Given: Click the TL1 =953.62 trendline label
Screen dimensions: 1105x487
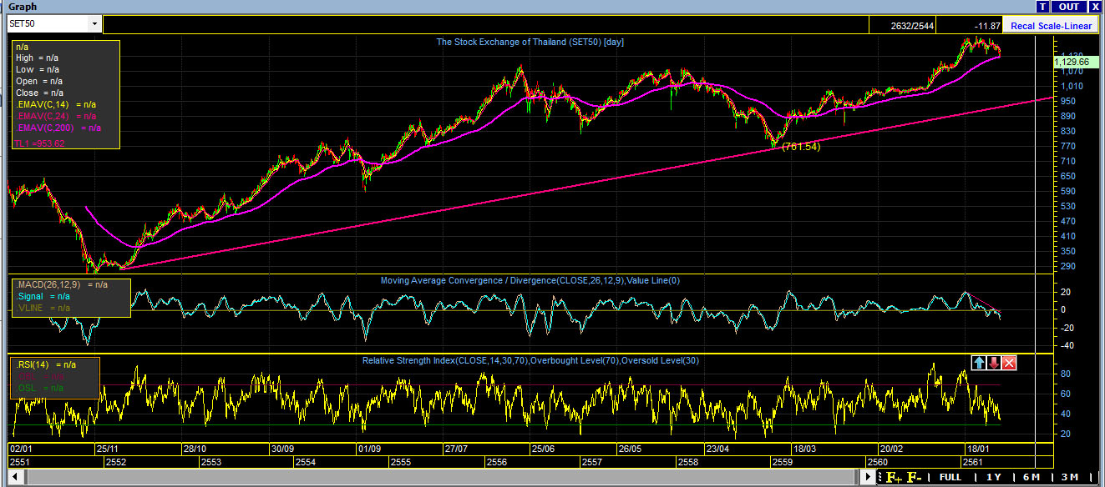Looking at the screenshot, I should (40, 143).
